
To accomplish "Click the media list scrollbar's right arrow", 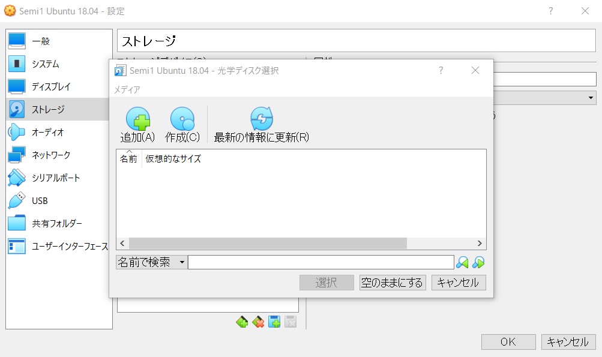I will tap(480, 243).
